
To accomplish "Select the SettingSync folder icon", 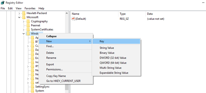I will point(32,87).
